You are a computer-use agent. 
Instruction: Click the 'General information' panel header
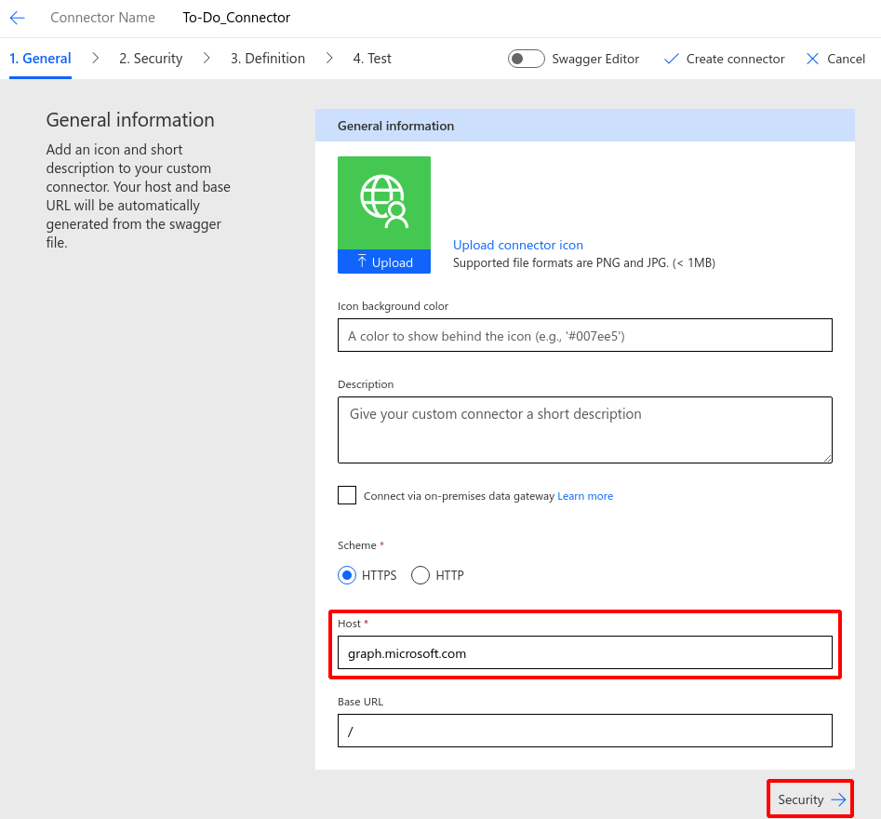pyautogui.click(x=585, y=126)
